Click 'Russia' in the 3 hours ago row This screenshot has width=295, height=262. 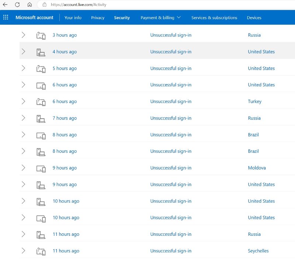click(254, 35)
